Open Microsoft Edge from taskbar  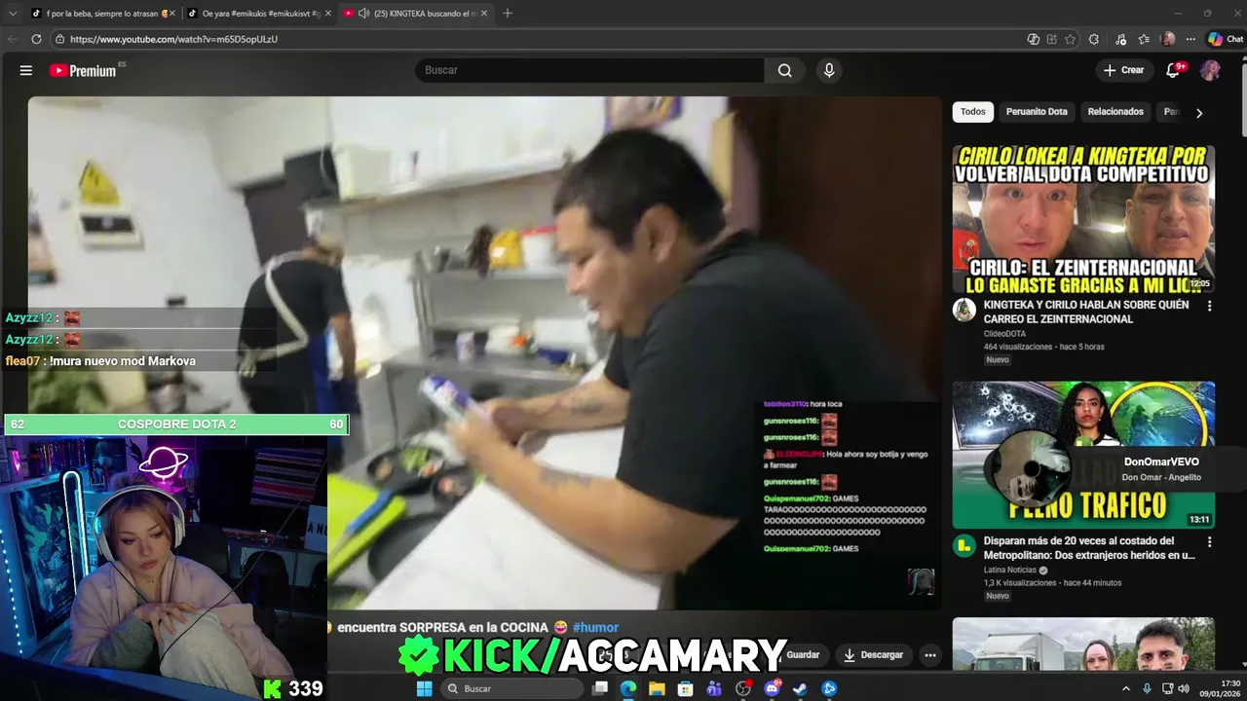coord(628,688)
